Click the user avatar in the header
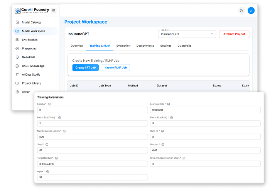 point(251,10)
